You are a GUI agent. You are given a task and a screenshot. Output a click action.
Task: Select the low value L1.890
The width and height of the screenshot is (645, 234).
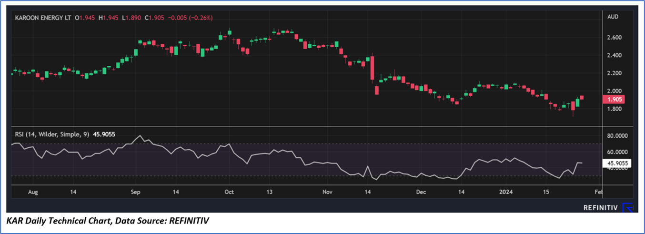point(131,18)
